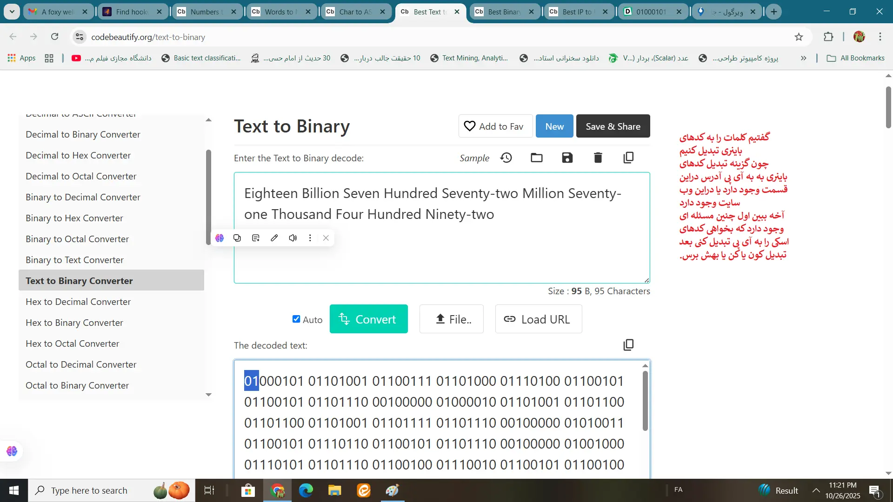The image size is (893, 502).
Task: Copy input text using the copy icon
Action: pyautogui.click(x=628, y=158)
